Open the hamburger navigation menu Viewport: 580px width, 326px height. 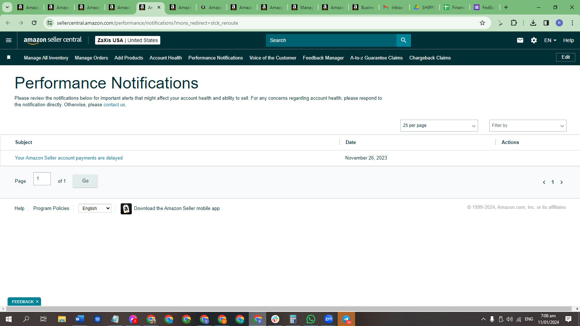coord(9,40)
